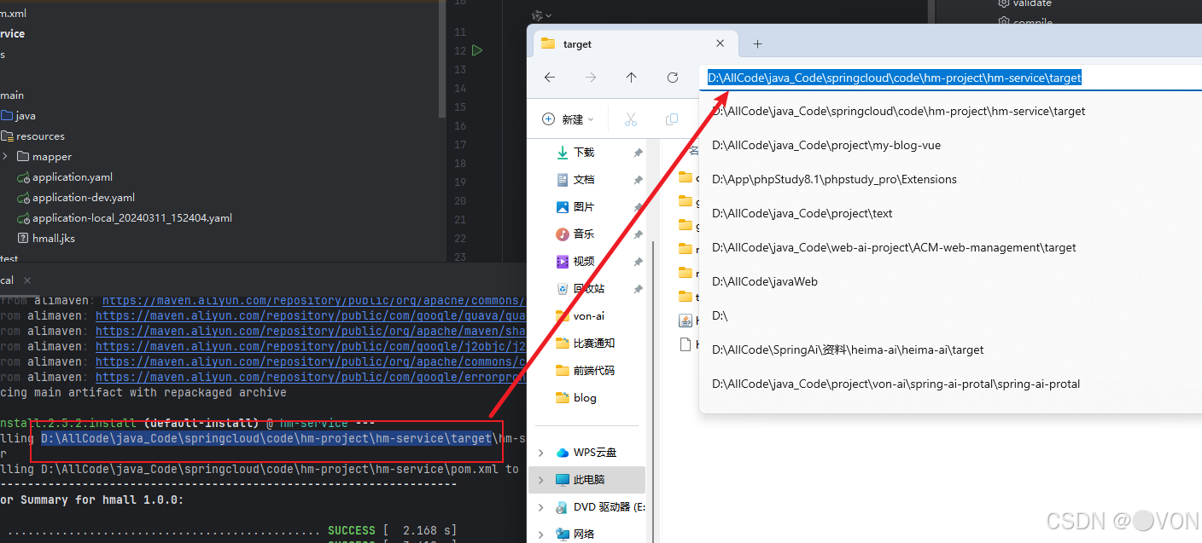Open console link containing google/j2objc

click(310, 346)
